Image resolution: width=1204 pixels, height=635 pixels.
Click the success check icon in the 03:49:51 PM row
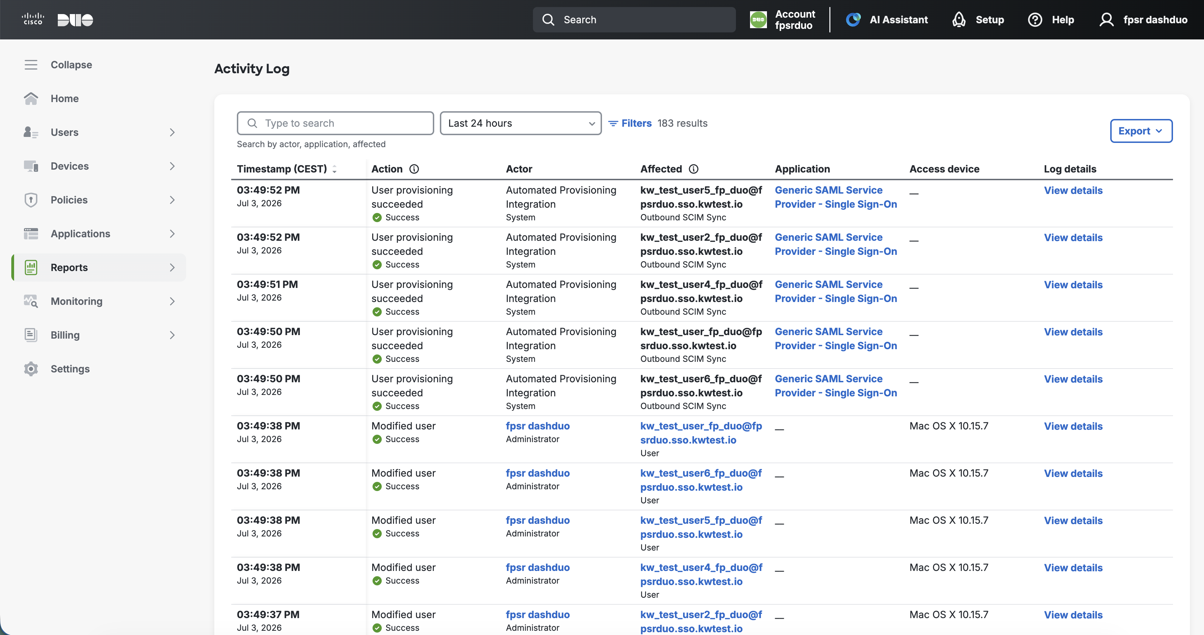377,312
